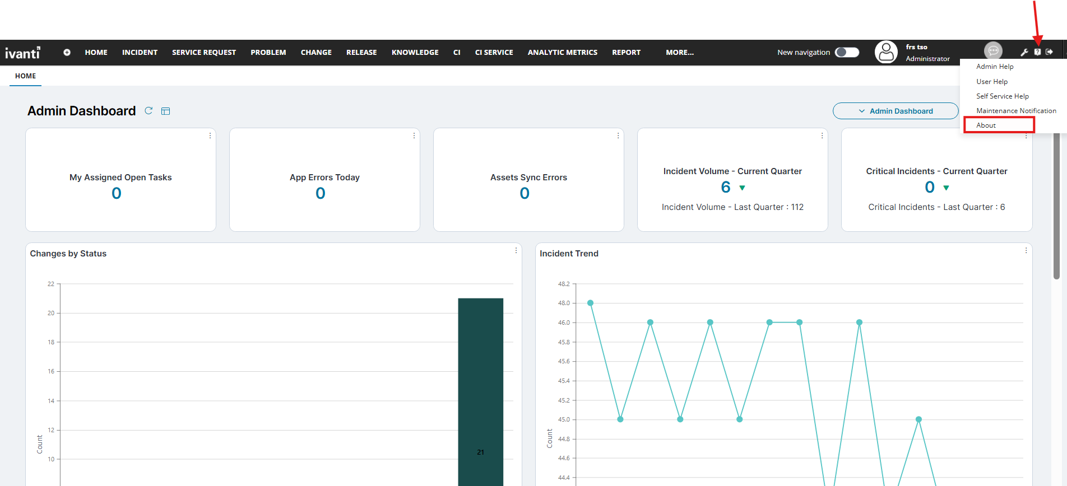Screen dimensions: 1067x486
Task: Click the plus icon beside HOME in navbar
Action: (67, 52)
